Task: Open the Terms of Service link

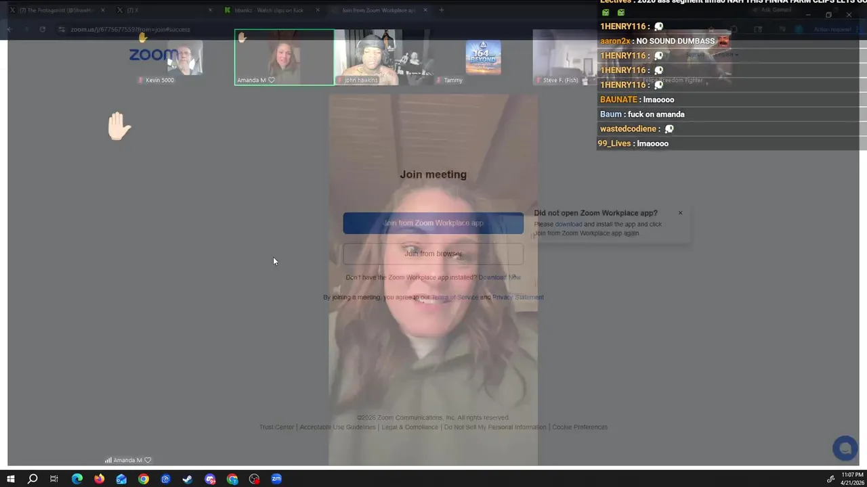Action: (454, 297)
